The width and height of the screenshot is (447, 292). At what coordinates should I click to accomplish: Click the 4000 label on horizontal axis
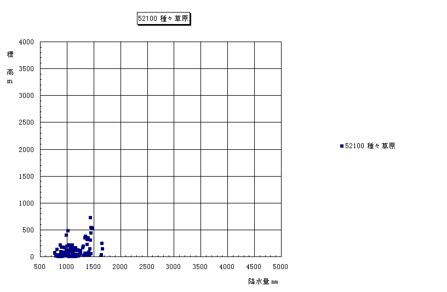[x=227, y=267]
